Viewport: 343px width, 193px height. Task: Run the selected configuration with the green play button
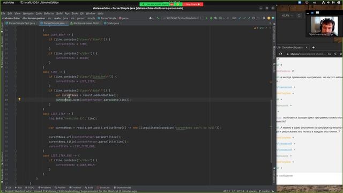coord(206,18)
